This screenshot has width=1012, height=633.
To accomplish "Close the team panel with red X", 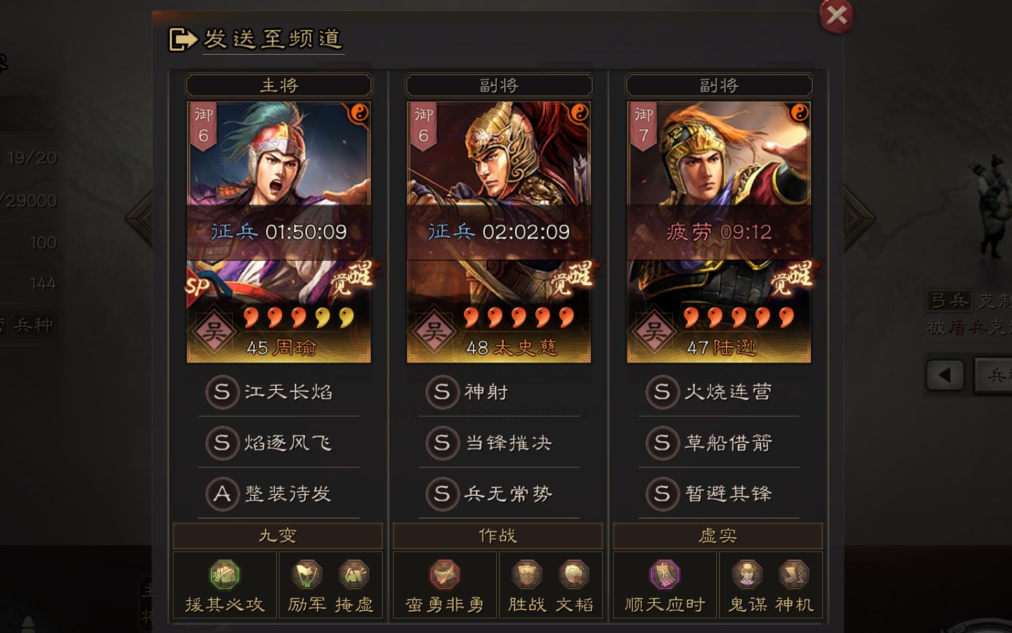I will [836, 15].
